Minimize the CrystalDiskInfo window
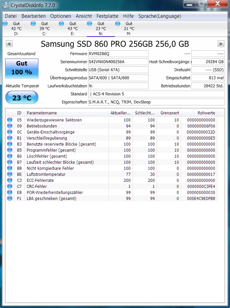230x308 pixels. 189,4
